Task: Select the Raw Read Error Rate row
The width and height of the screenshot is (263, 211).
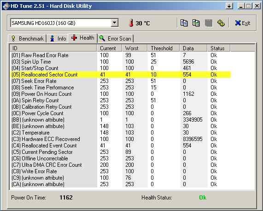Action: pyautogui.click(x=120, y=55)
